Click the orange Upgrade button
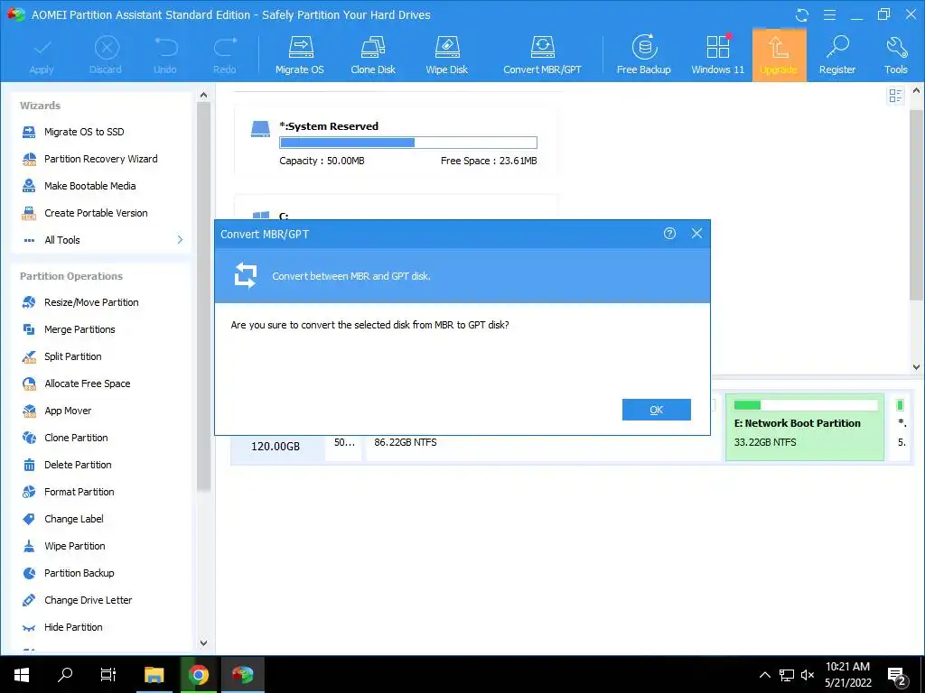 (x=779, y=55)
